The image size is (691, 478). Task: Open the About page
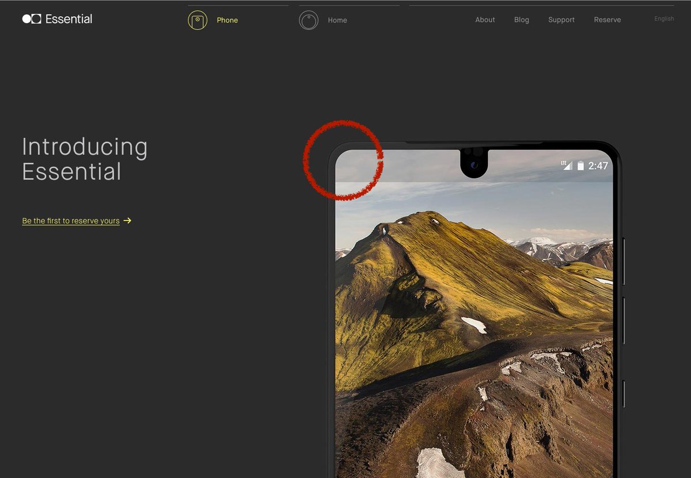(485, 20)
